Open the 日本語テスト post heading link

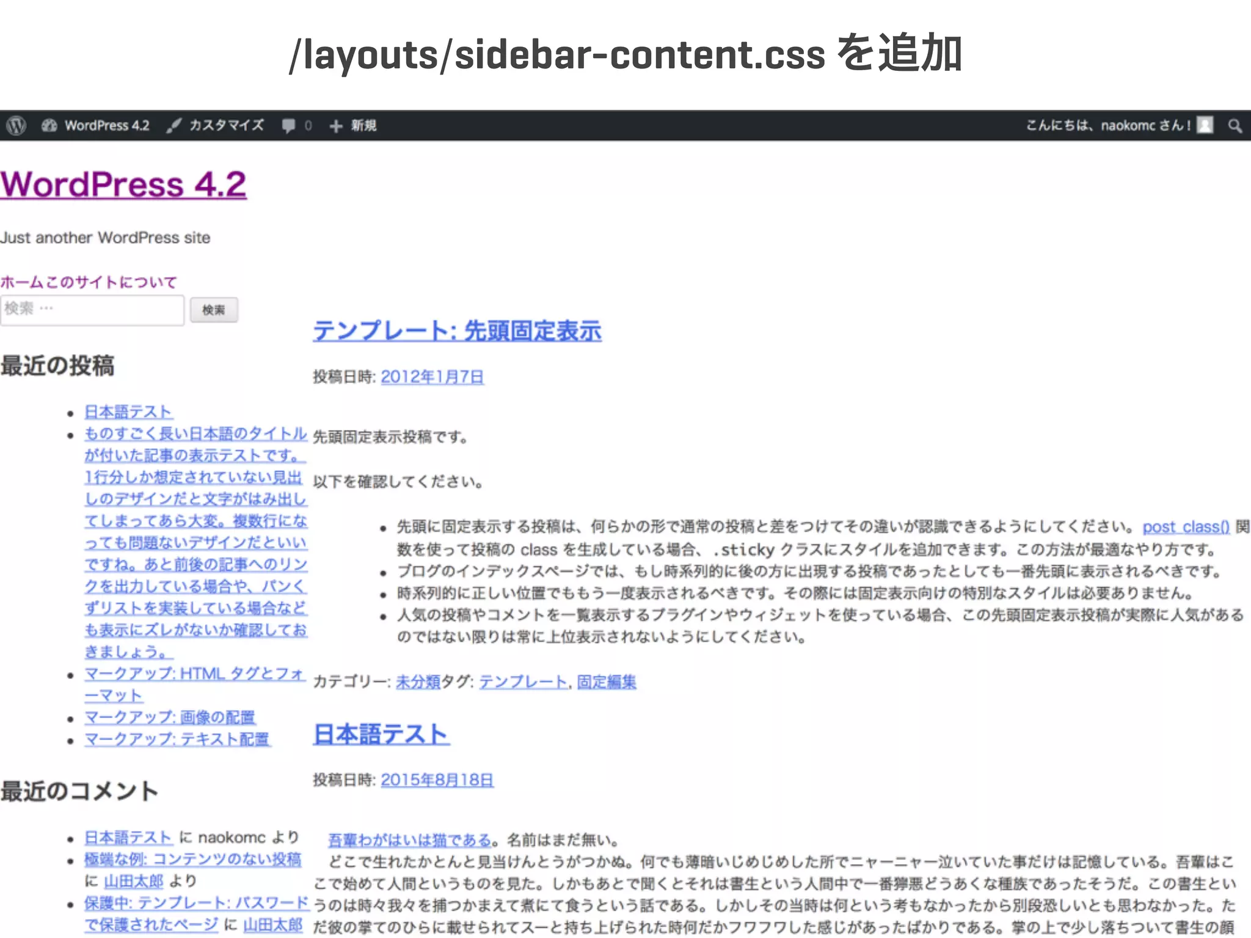click(381, 733)
